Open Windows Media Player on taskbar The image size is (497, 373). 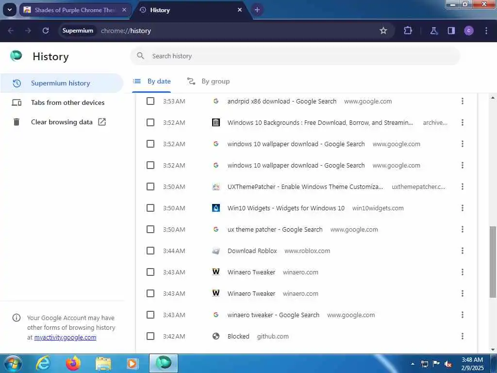point(133,363)
